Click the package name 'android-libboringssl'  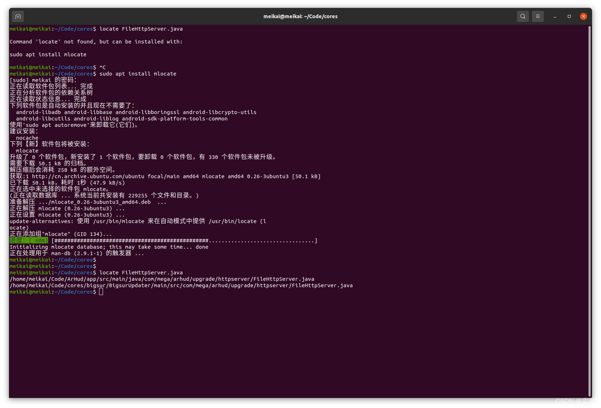pyautogui.click(x=148, y=112)
